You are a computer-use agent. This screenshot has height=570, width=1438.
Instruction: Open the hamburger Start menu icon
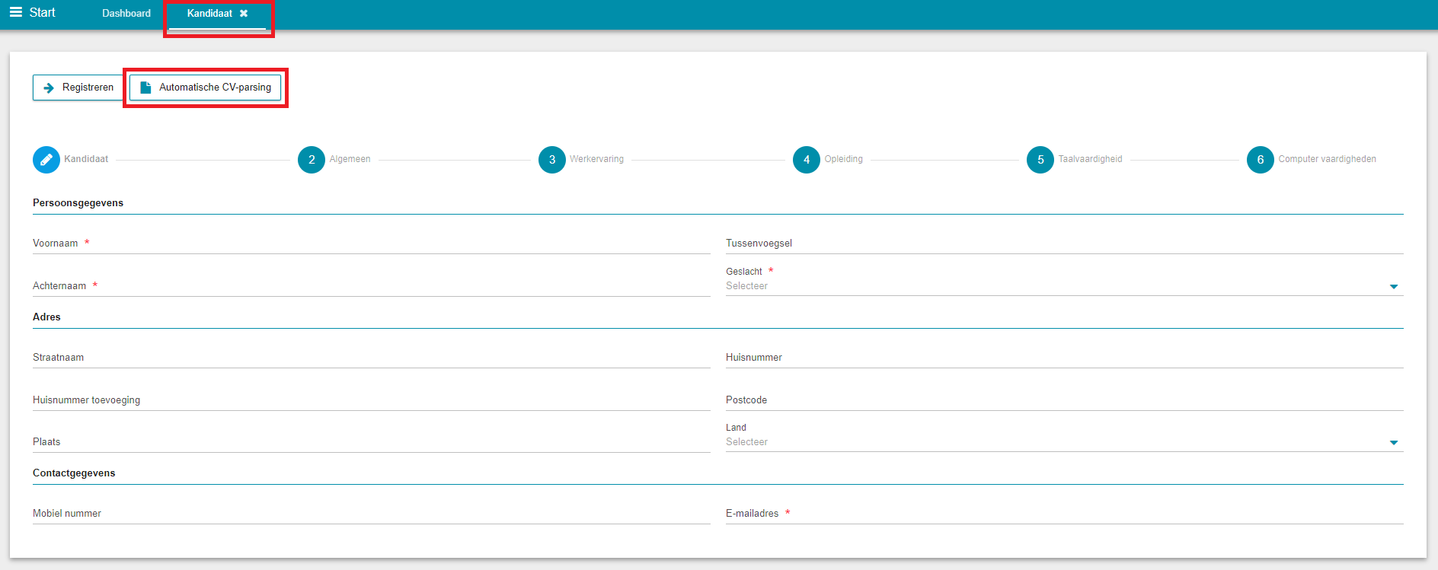(x=15, y=12)
